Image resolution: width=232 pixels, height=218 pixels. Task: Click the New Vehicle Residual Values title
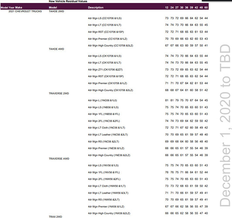coord(68,1)
